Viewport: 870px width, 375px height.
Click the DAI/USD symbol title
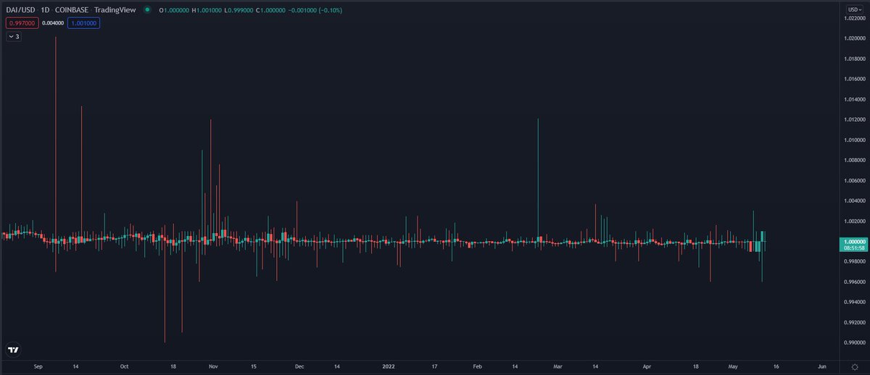[20, 11]
